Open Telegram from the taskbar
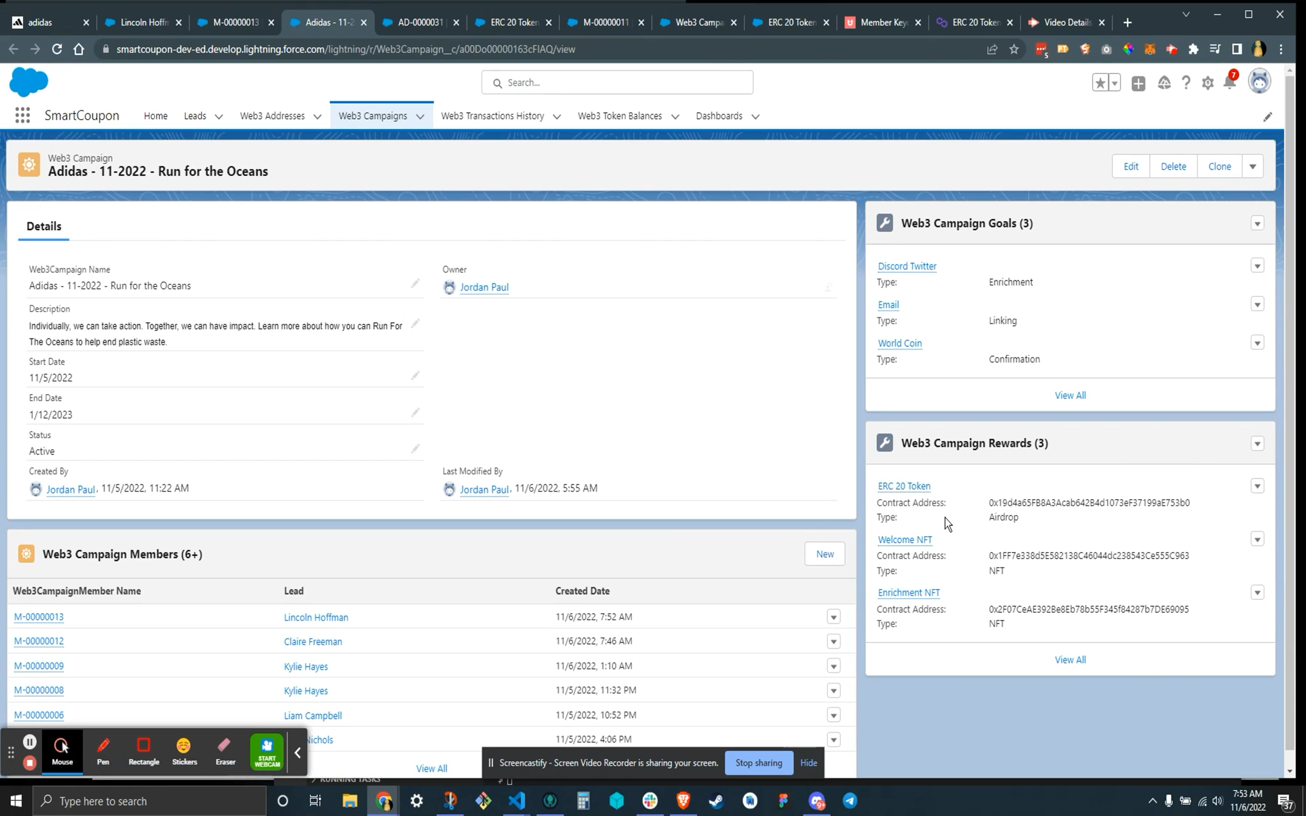 pos(850,801)
